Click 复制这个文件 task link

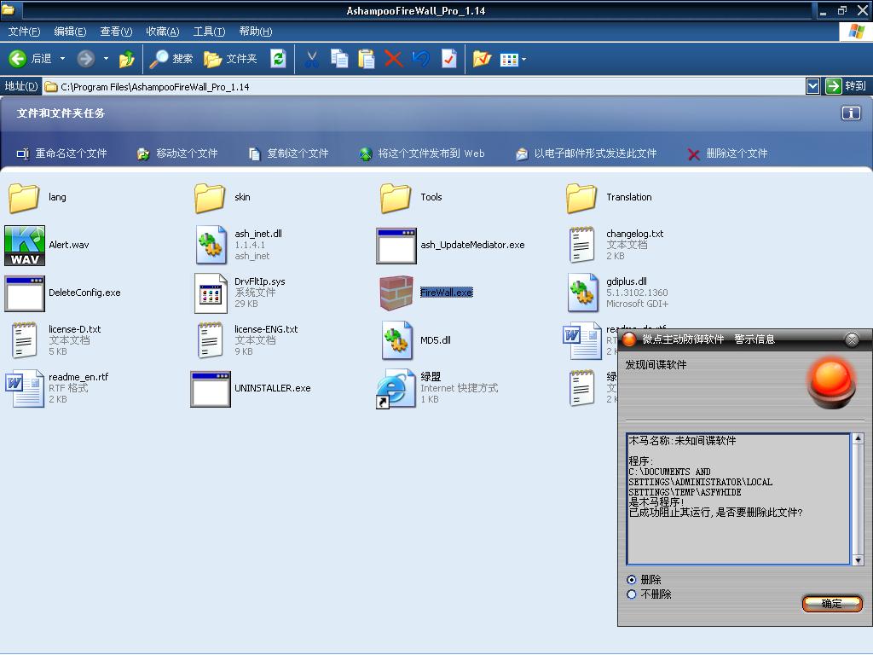tap(288, 154)
